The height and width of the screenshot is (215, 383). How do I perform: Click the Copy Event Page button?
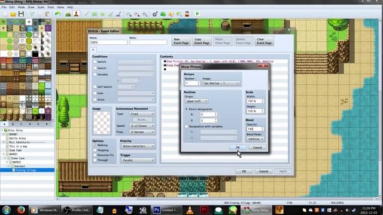pyautogui.click(x=202, y=41)
